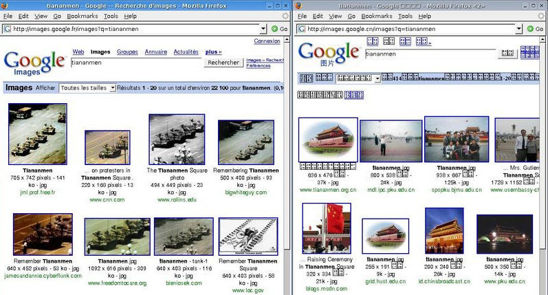Click the green Go icon in left Firefox window
Viewport: 548px width, 295px height.
275,29
